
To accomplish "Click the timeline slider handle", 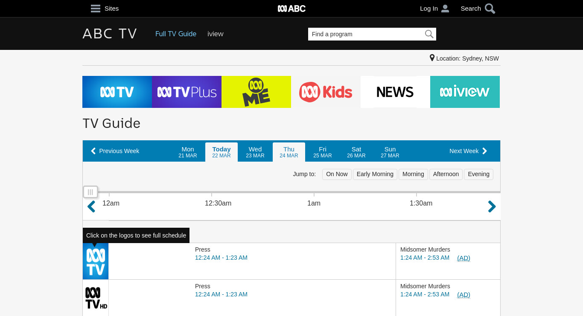I will tap(90, 192).
